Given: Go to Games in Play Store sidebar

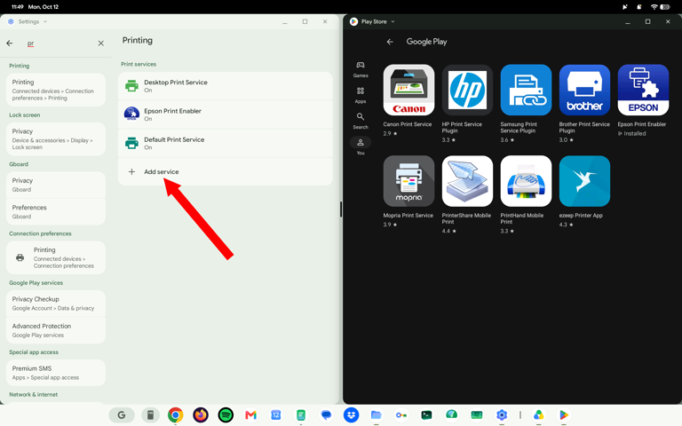Looking at the screenshot, I should tap(361, 69).
